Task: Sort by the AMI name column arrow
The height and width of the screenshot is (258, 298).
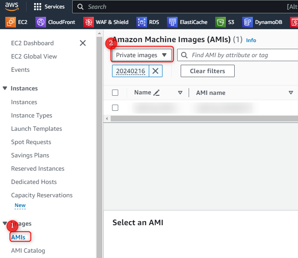Action: (x=290, y=93)
